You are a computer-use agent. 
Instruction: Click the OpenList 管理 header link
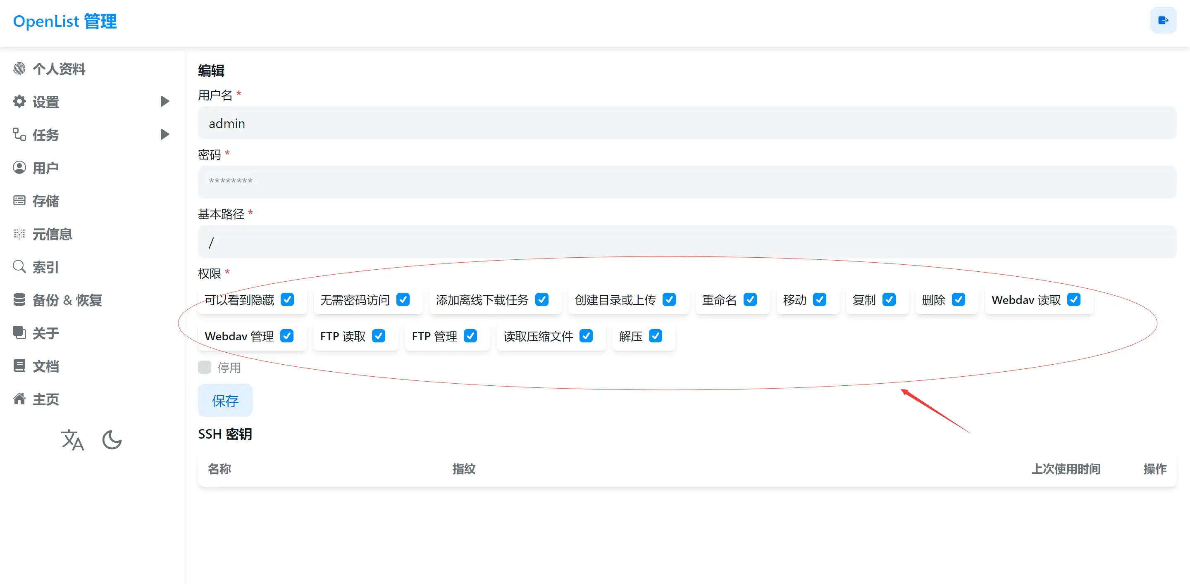pyautogui.click(x=64, y=21)
